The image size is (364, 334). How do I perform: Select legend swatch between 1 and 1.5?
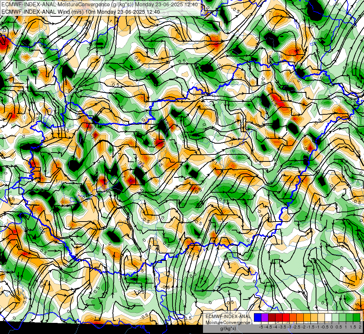click(349, 318)
